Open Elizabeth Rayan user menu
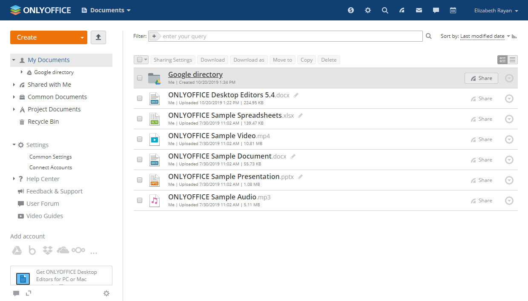This screenshot has width=528, height=301. (496, 11)
